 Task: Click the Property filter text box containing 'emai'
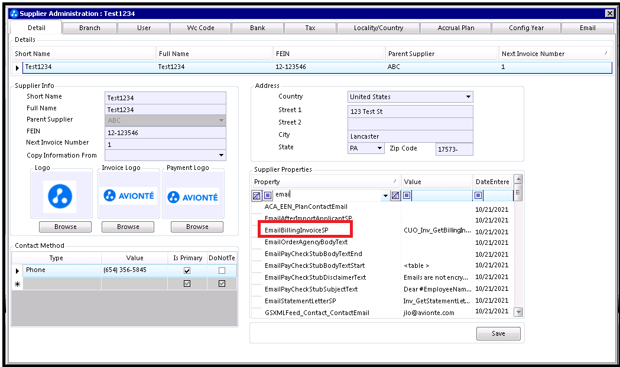327,195
